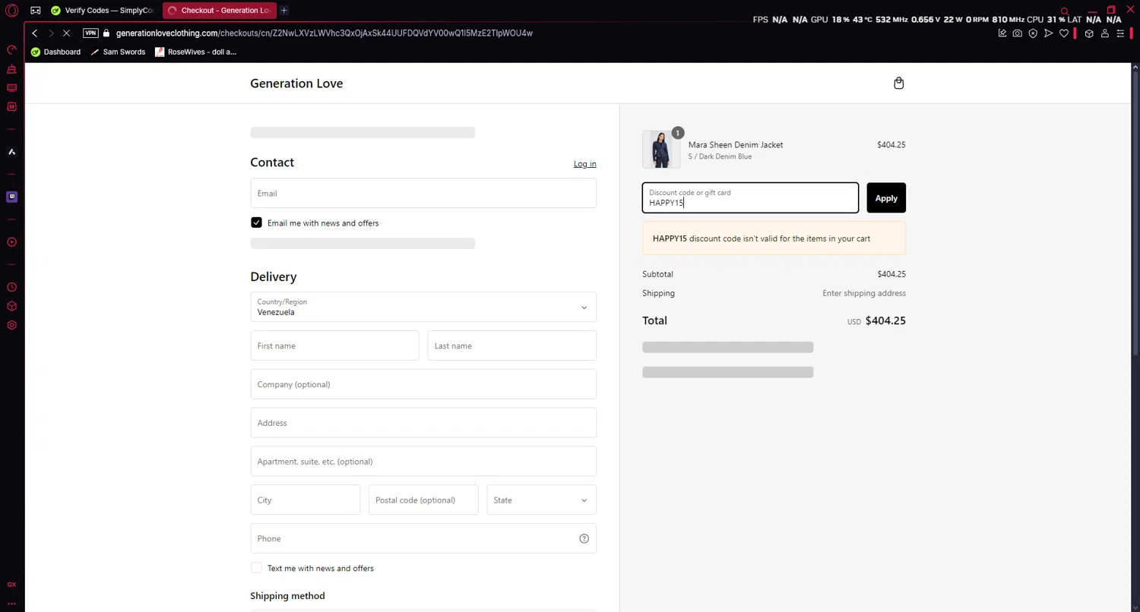Expand the Country/Region dropdown
1140x612 pixels.
pos(423,307)
